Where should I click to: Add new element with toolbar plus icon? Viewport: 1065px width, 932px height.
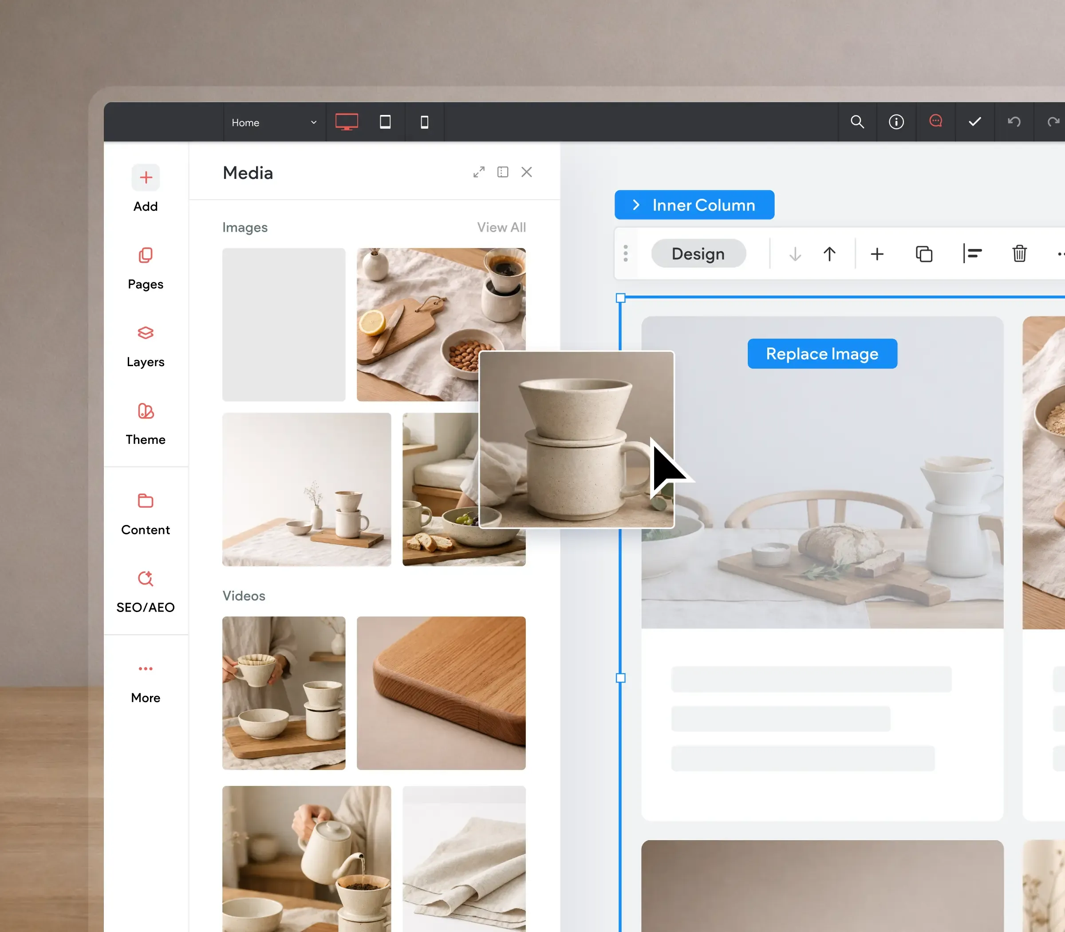[877, 254]
